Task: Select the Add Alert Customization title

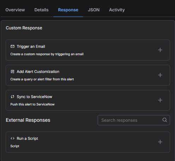Action: (x=38, y=71)
